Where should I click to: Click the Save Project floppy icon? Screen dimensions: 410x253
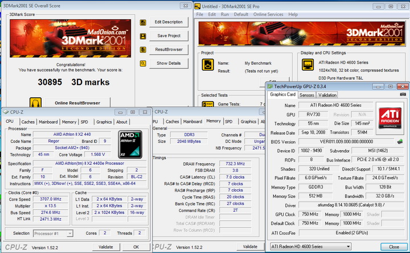click(x=143, y=36)
